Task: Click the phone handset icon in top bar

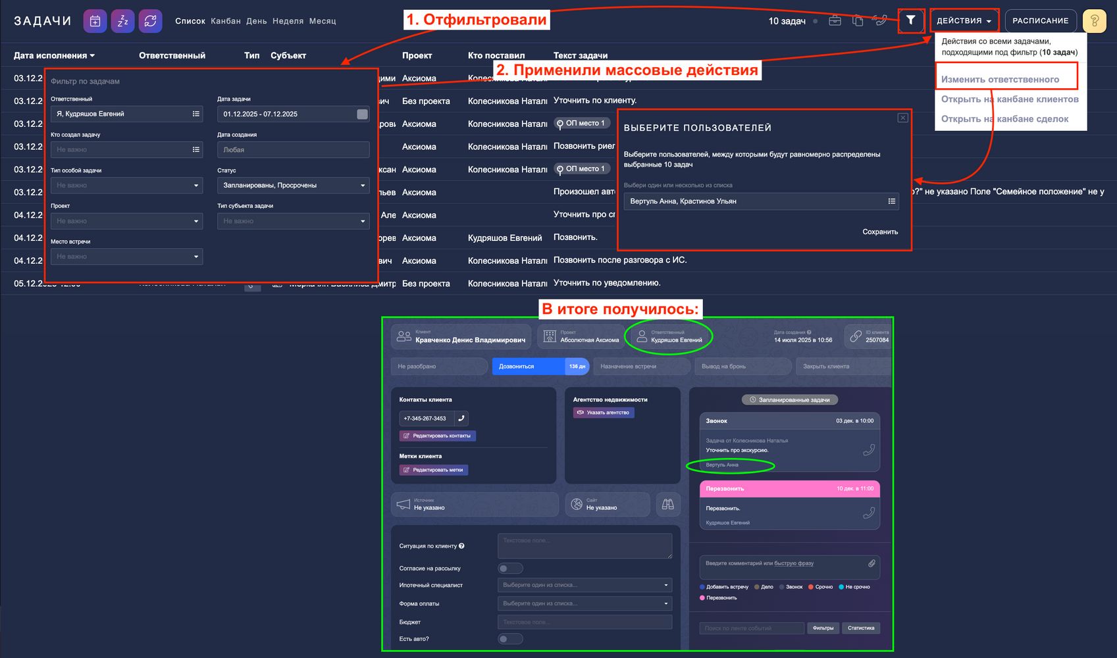Action: (880, 20)
